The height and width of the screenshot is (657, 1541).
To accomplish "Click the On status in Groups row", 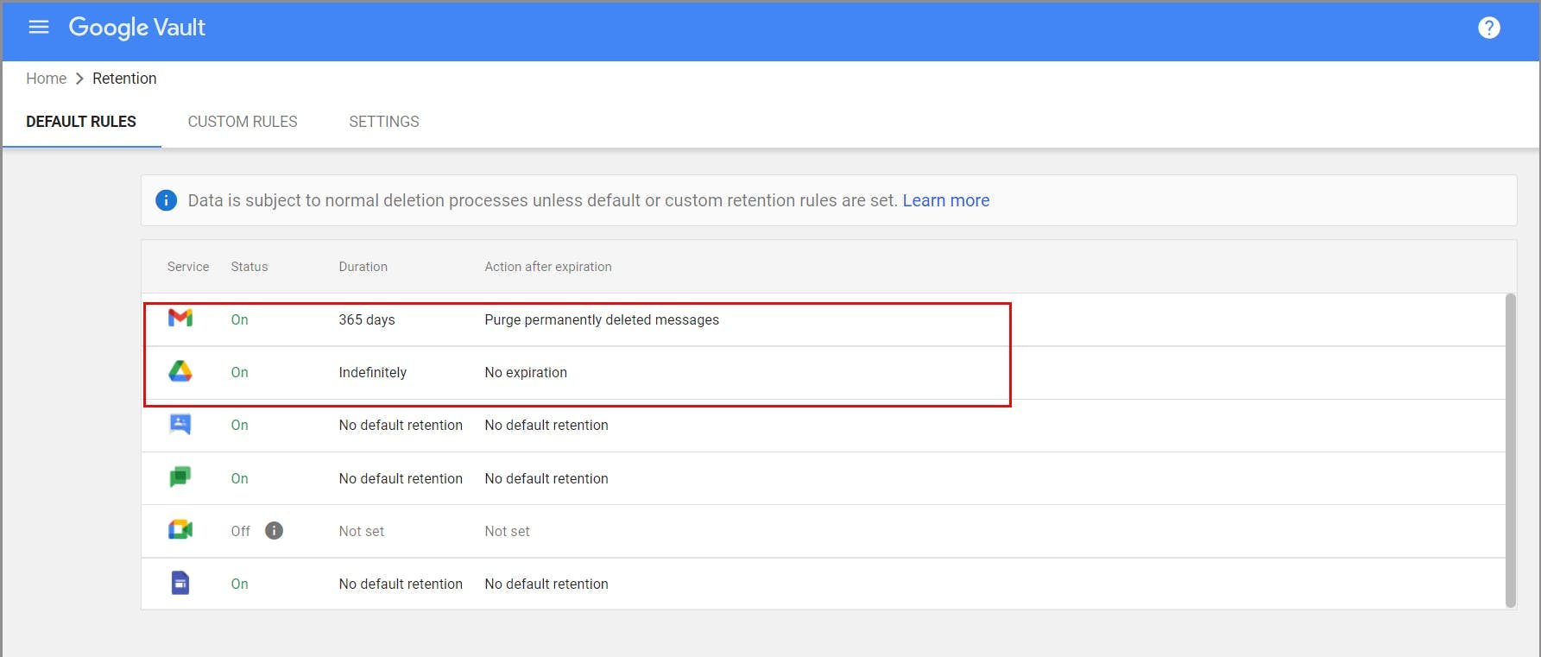I will tap(239, 425).
